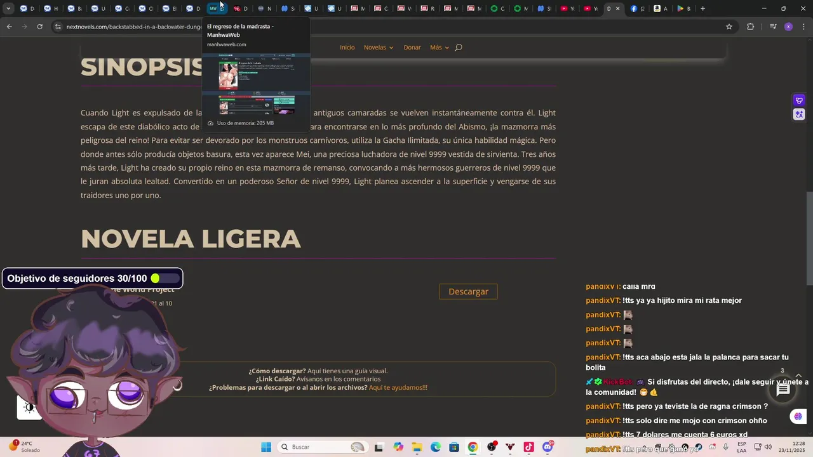The height and width of the screenshot is (457, 813).
Task: Switch to Google Chrome on the taskbar
Action: pyautogui.click(x=473, y=447)
